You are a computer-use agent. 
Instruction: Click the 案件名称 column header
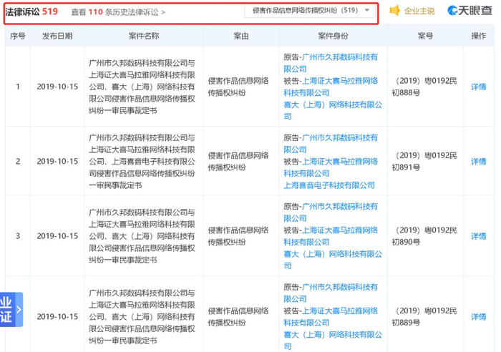pos(144,36)
